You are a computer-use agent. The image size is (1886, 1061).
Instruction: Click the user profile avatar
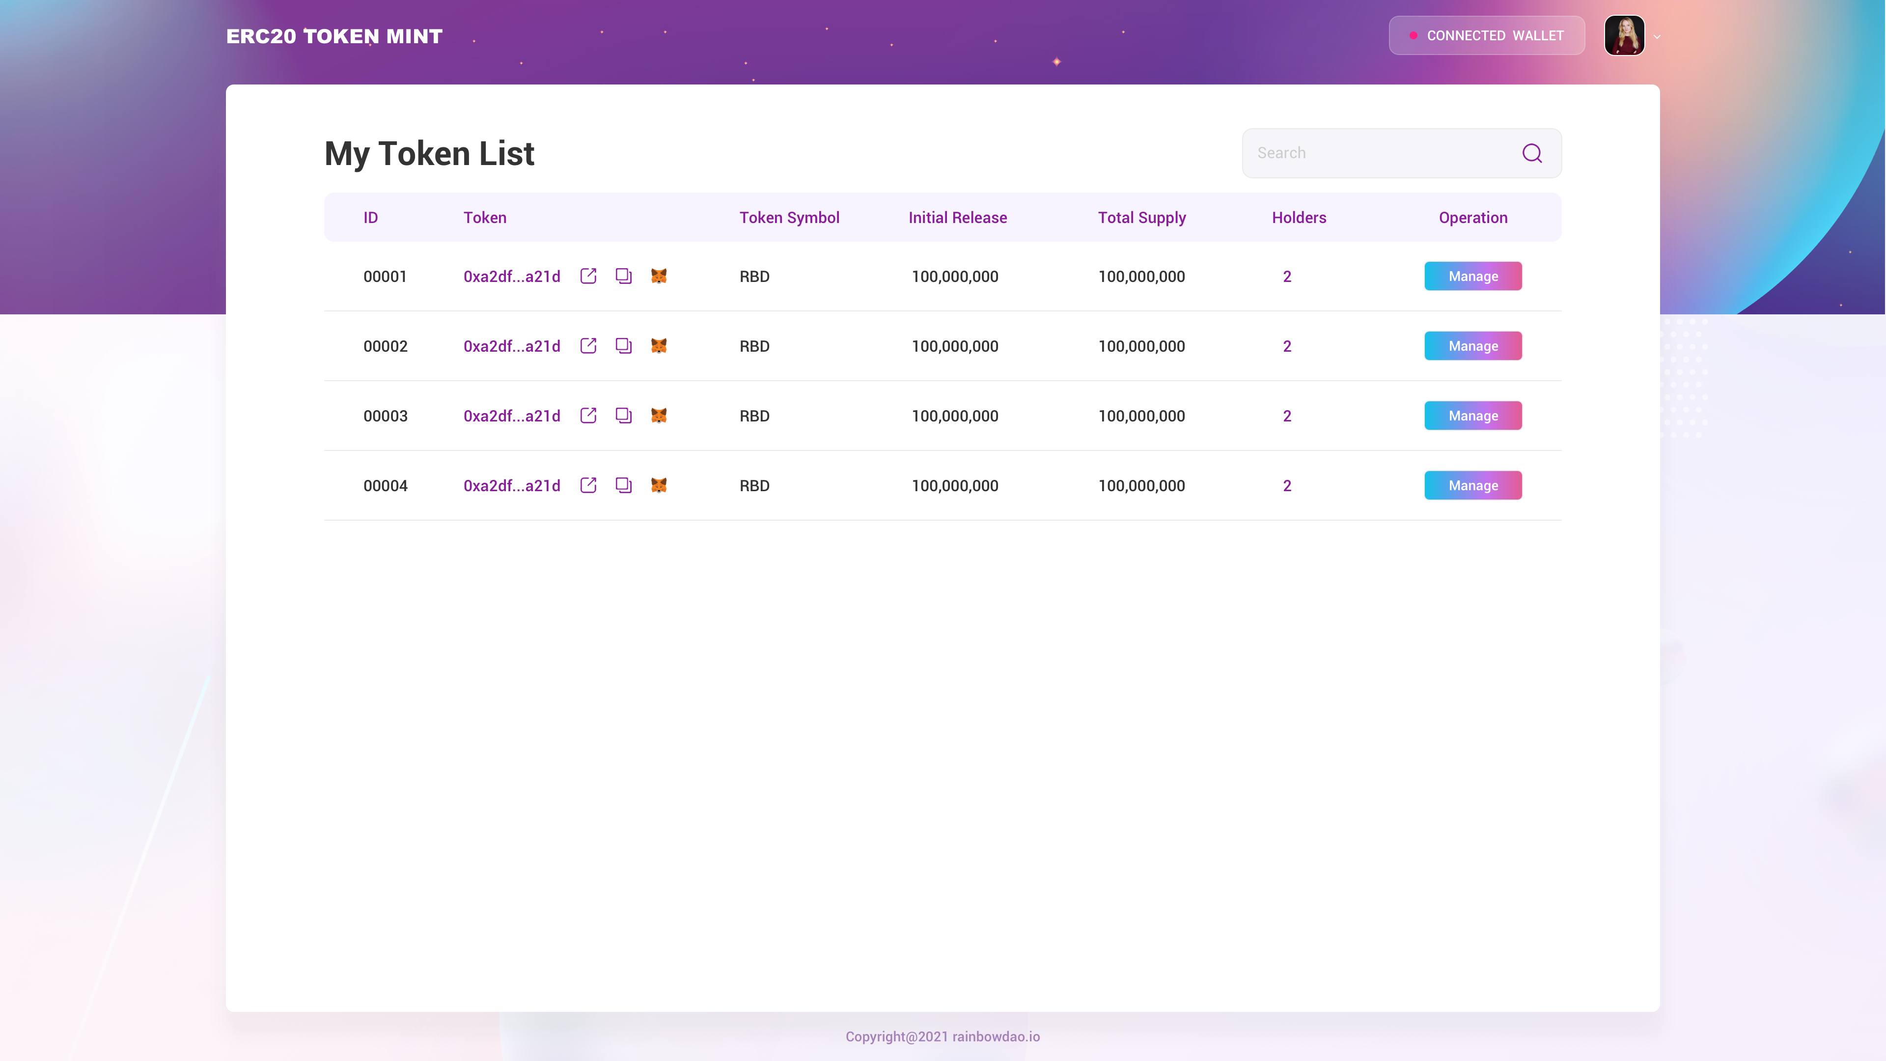click(x=1624, y=35)
